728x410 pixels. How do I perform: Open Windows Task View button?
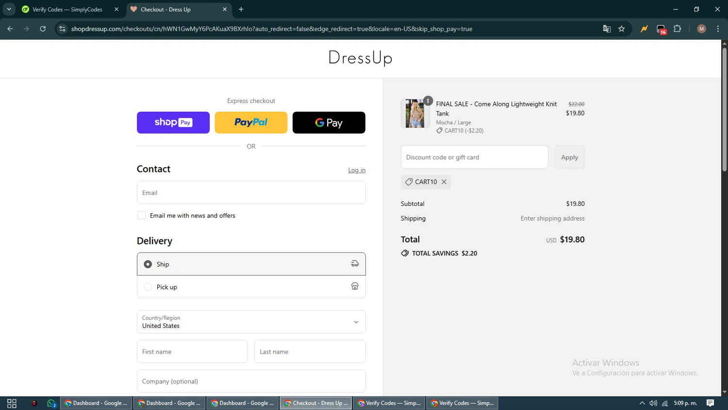(12, 403)
